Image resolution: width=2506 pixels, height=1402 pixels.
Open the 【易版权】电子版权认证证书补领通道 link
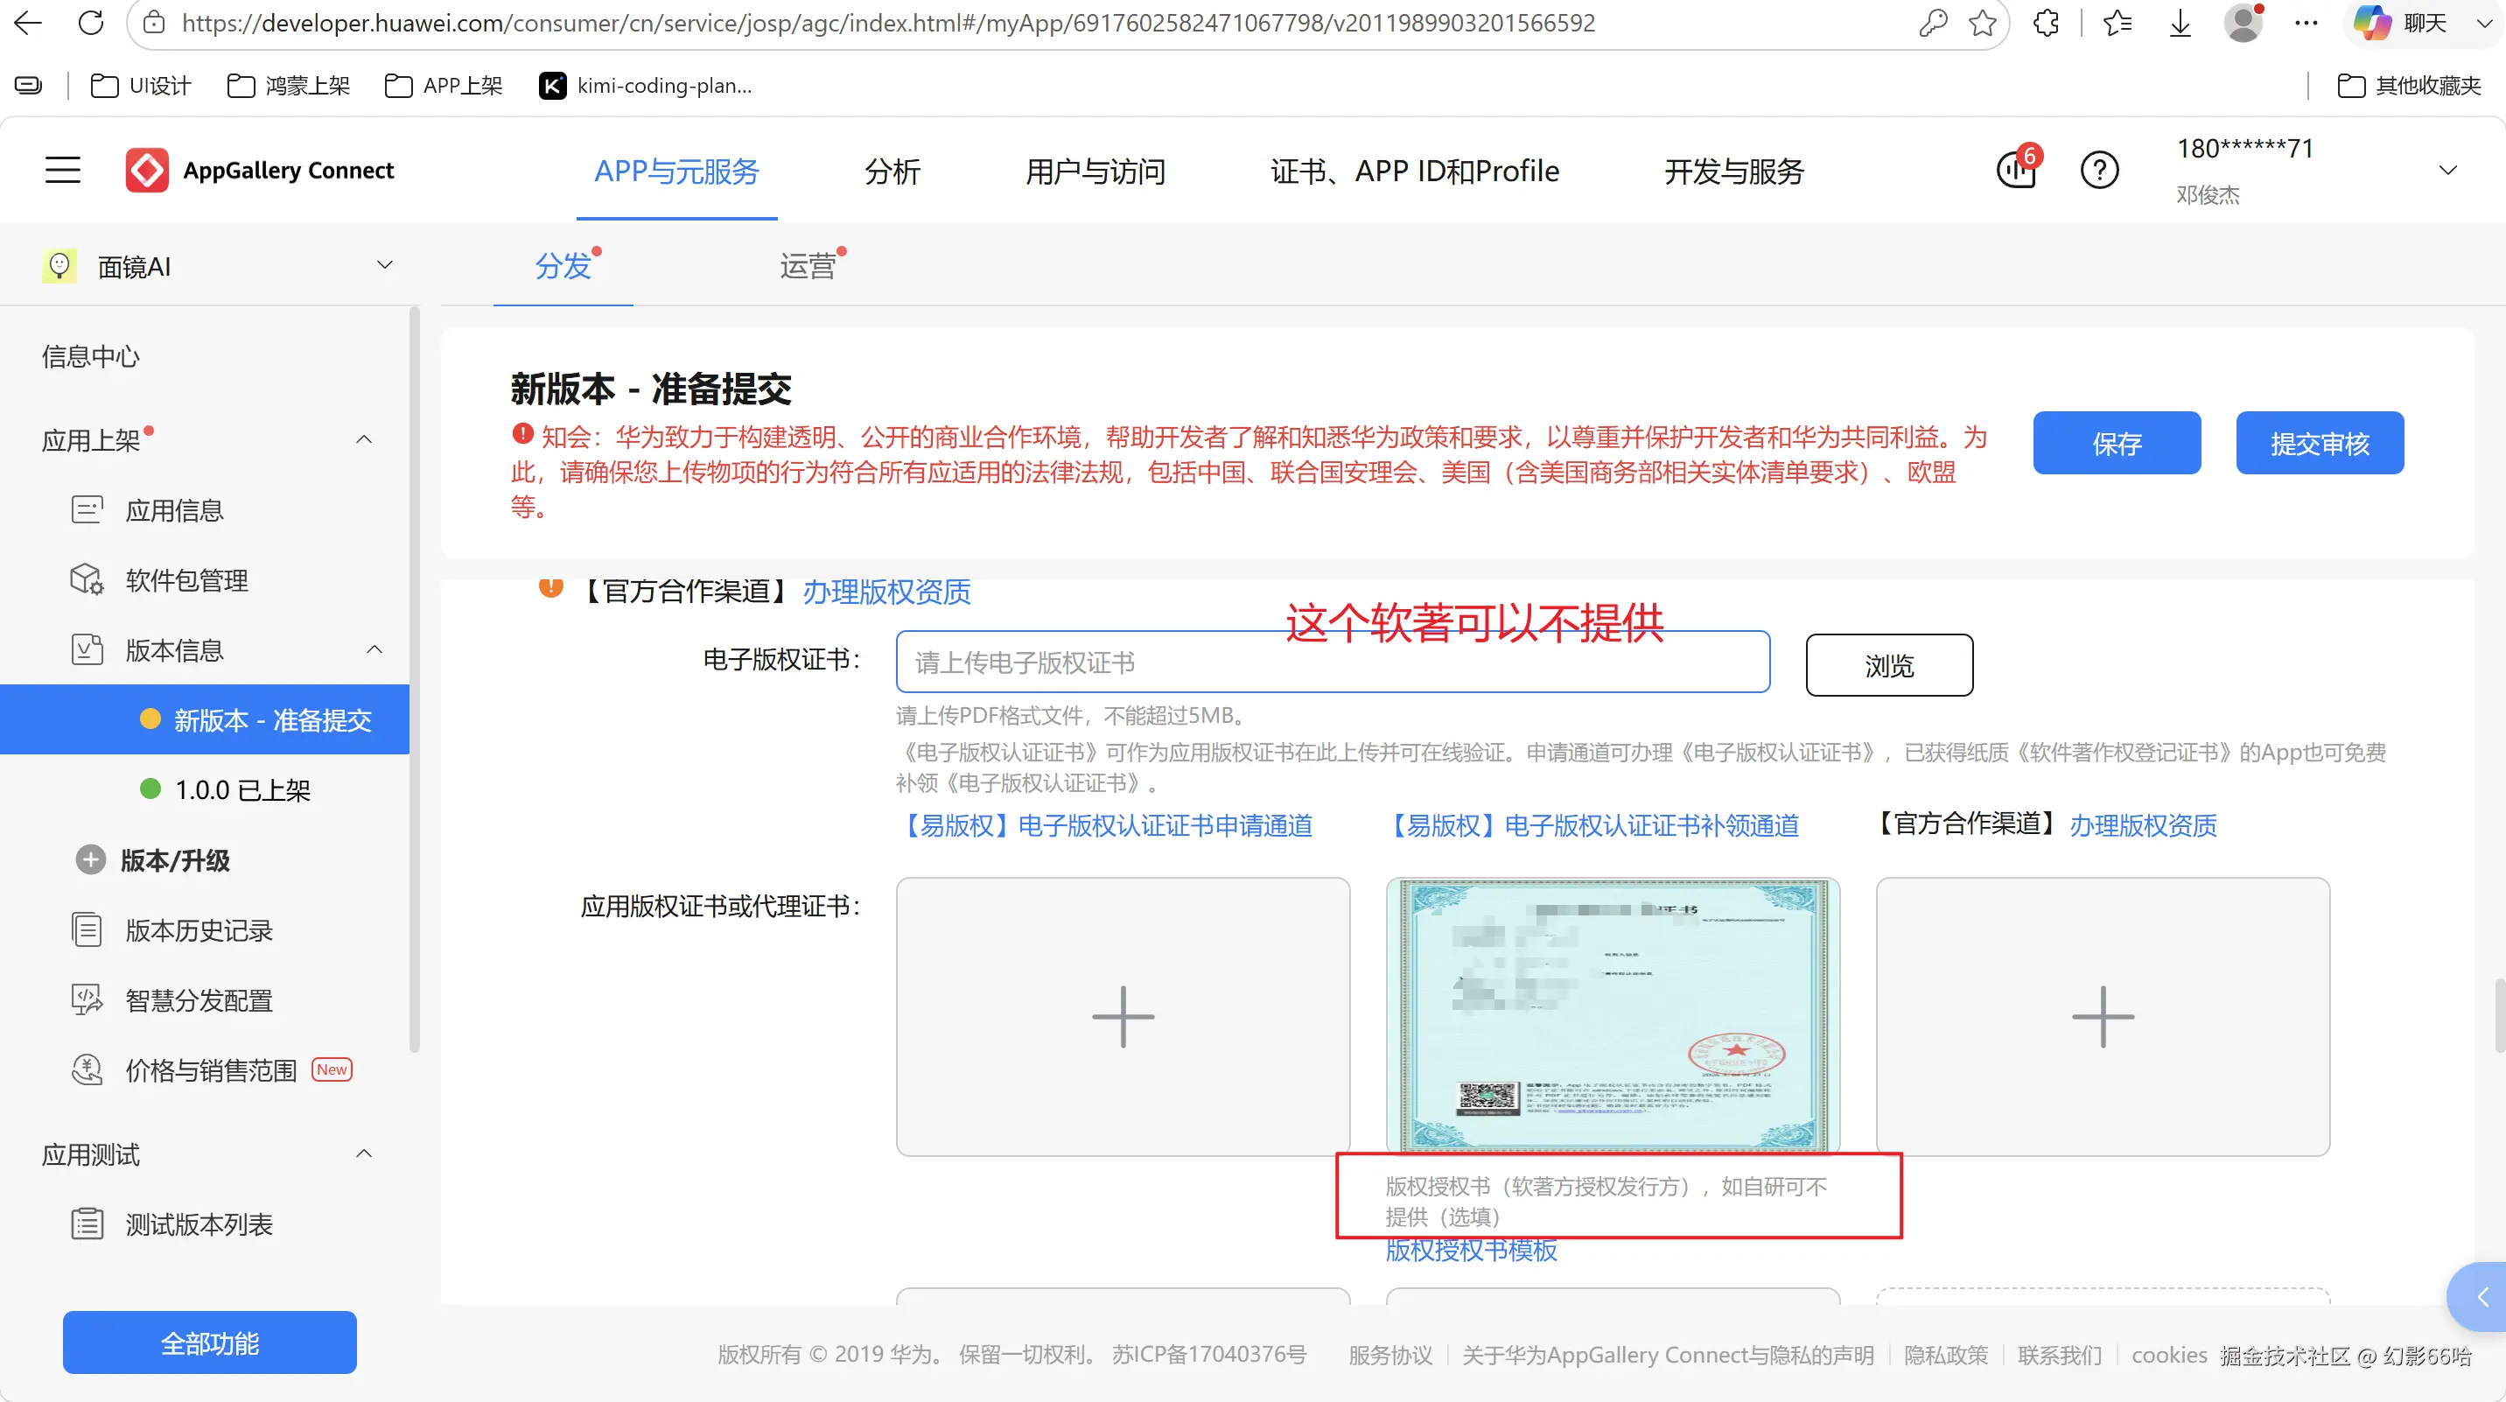(x=1592, y=826)
